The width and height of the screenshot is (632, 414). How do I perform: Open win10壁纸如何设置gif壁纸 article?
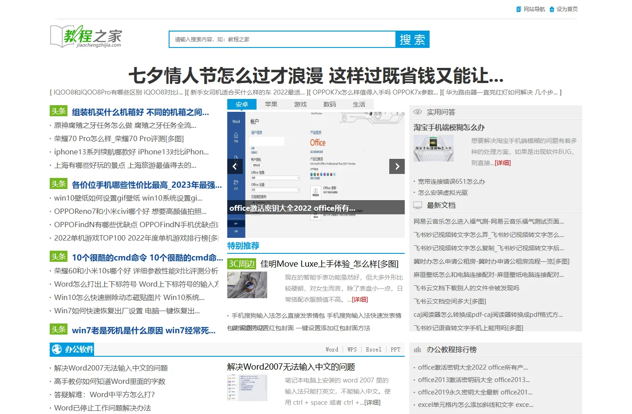(128, 198)
